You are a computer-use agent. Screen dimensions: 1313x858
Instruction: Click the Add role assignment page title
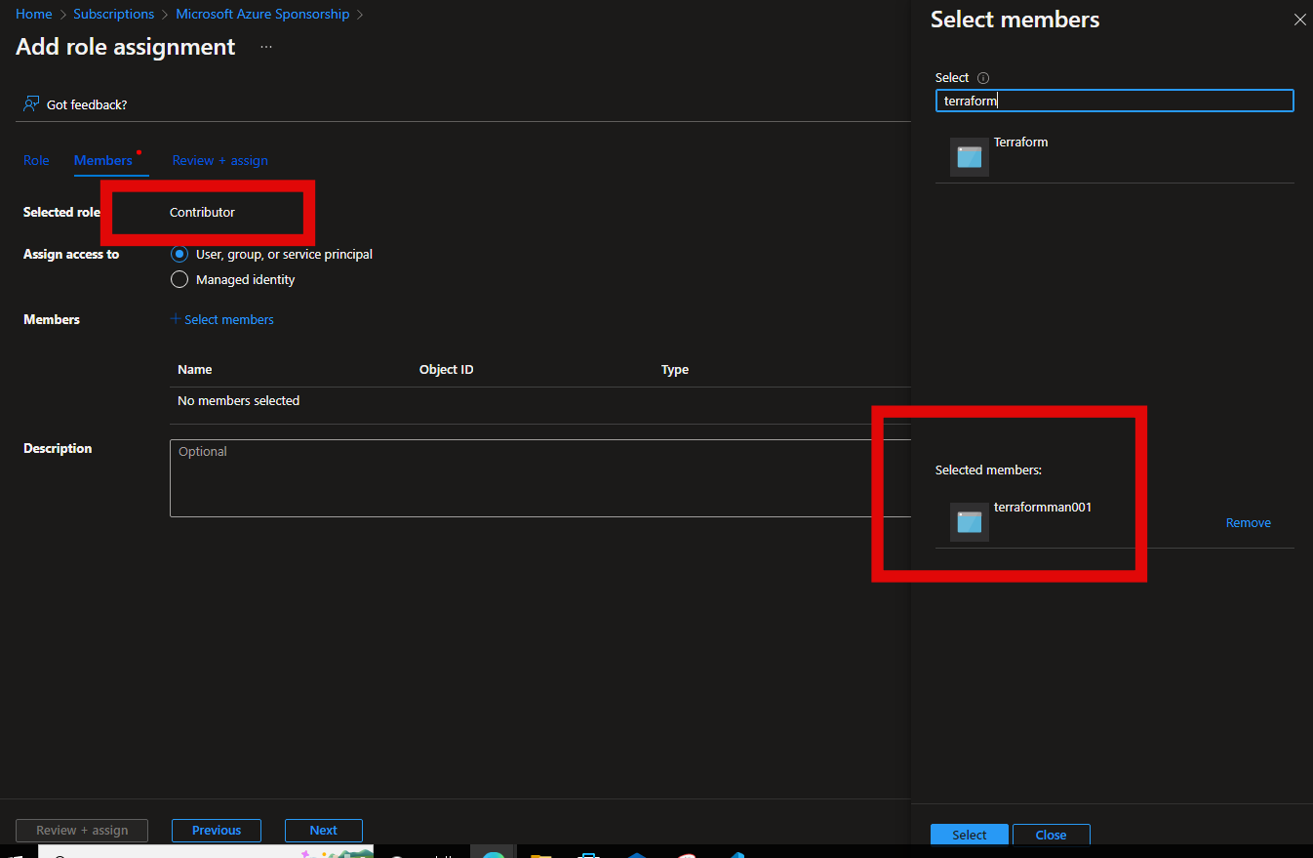(126, 47)
